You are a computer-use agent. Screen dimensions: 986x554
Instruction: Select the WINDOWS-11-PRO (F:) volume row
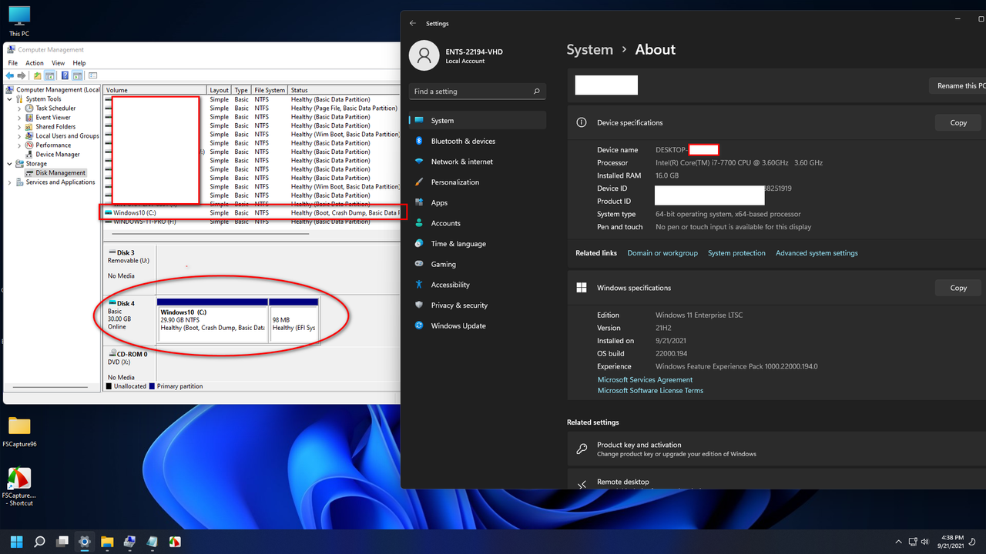click(252, 222)
